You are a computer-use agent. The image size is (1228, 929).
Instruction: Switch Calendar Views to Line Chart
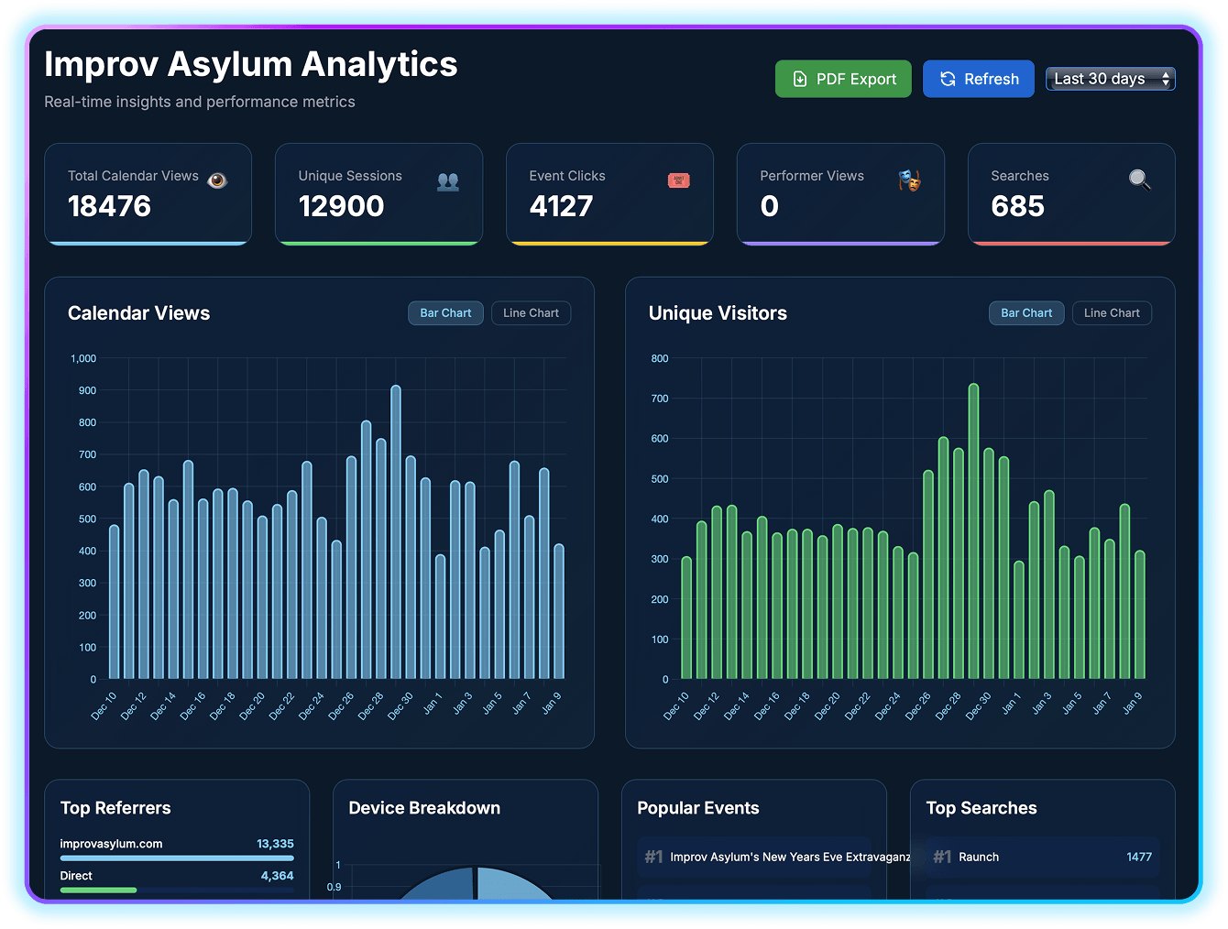click(x=531, y=313)
